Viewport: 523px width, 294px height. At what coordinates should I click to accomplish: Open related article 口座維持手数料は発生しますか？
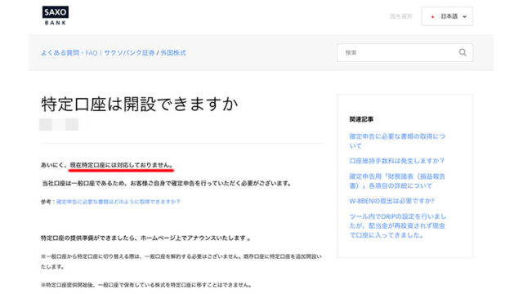click(x=396, y=161)
